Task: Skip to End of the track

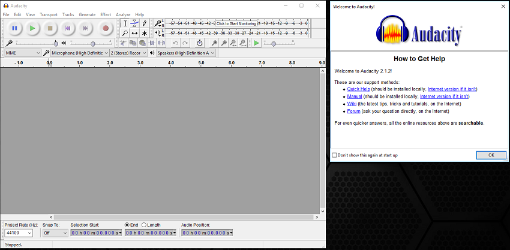Action: (x=85, y=28)
